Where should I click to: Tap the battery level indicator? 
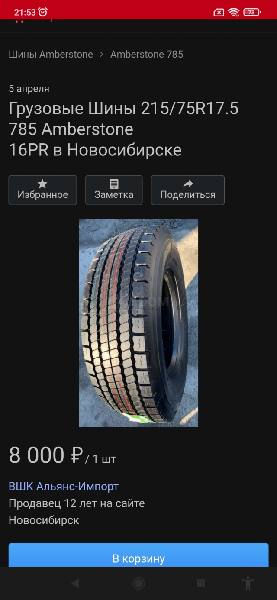[252, 12]
